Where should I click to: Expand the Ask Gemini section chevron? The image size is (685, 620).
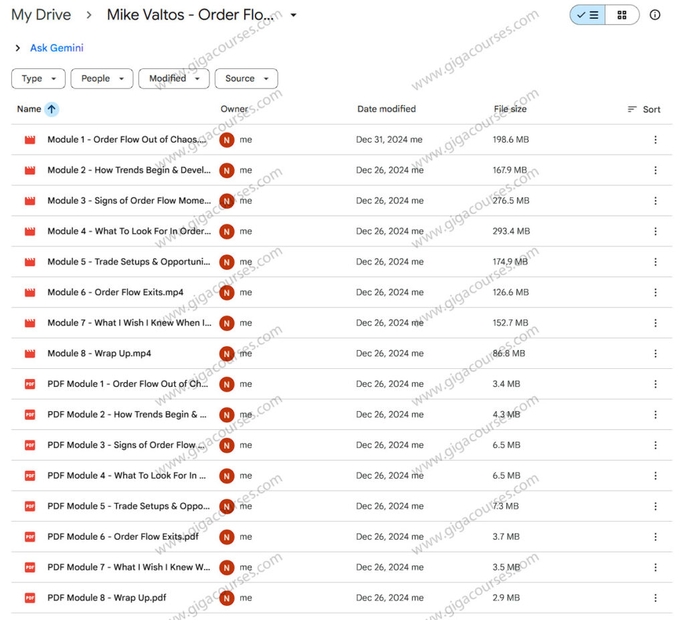coord(17,48)
